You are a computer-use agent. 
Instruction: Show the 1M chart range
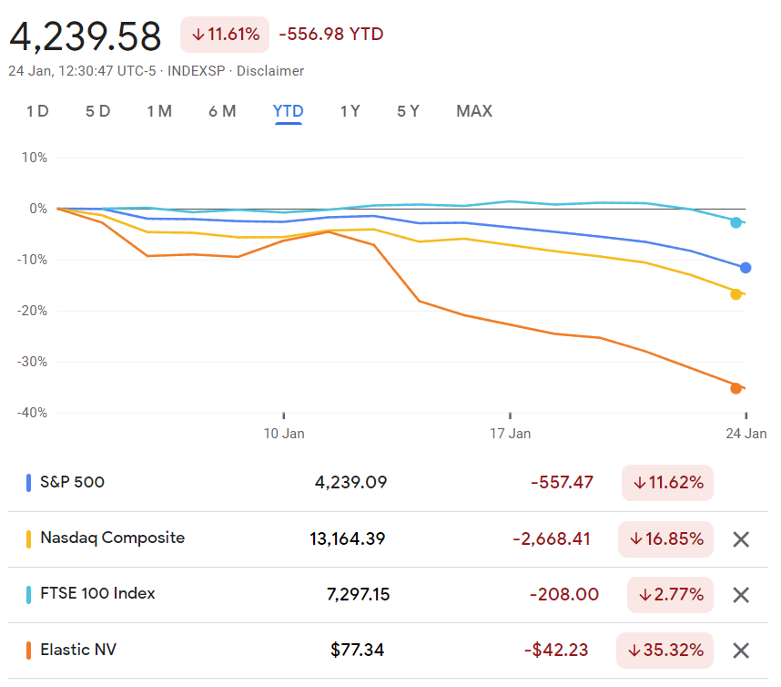(x=159, y=111)
